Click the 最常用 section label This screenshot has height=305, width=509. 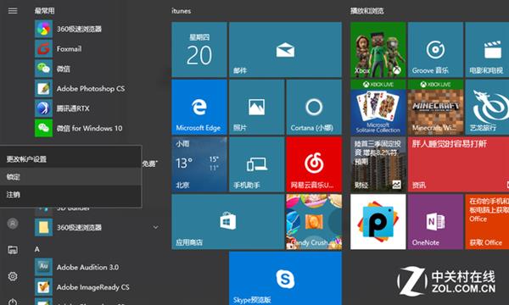[44, 11]
